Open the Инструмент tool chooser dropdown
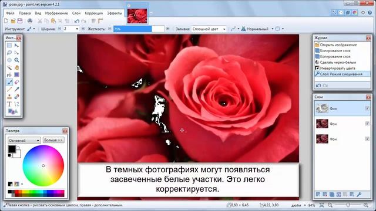 (31, 29)
